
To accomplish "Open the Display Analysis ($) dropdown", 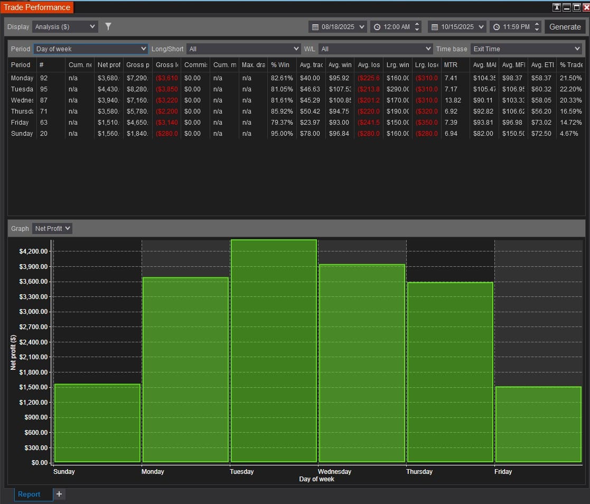I will [x=65, y=26].
